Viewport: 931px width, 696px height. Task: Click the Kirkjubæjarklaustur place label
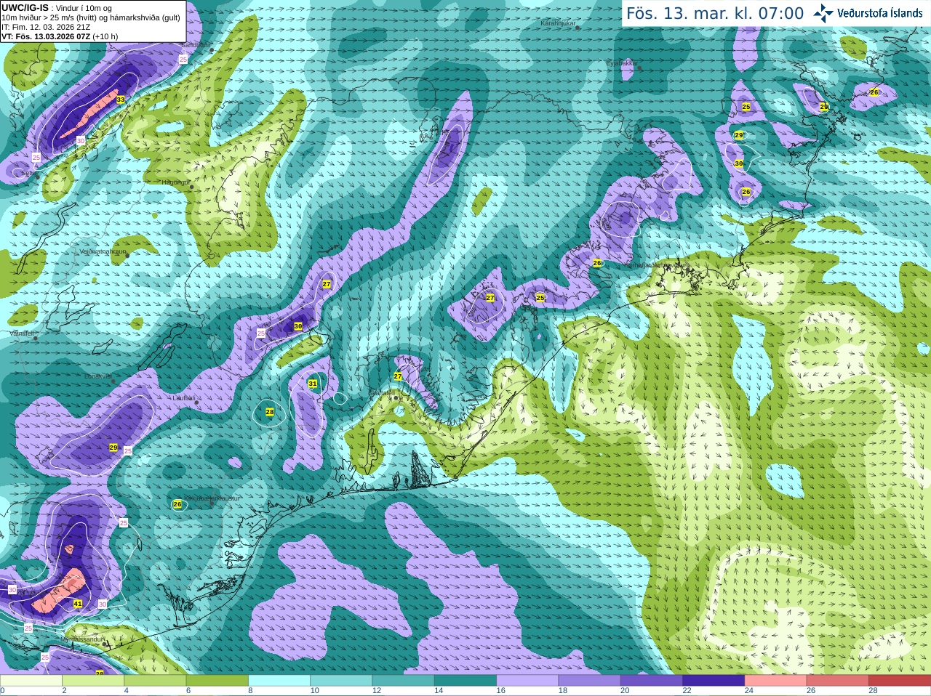(x=211, y=498)
